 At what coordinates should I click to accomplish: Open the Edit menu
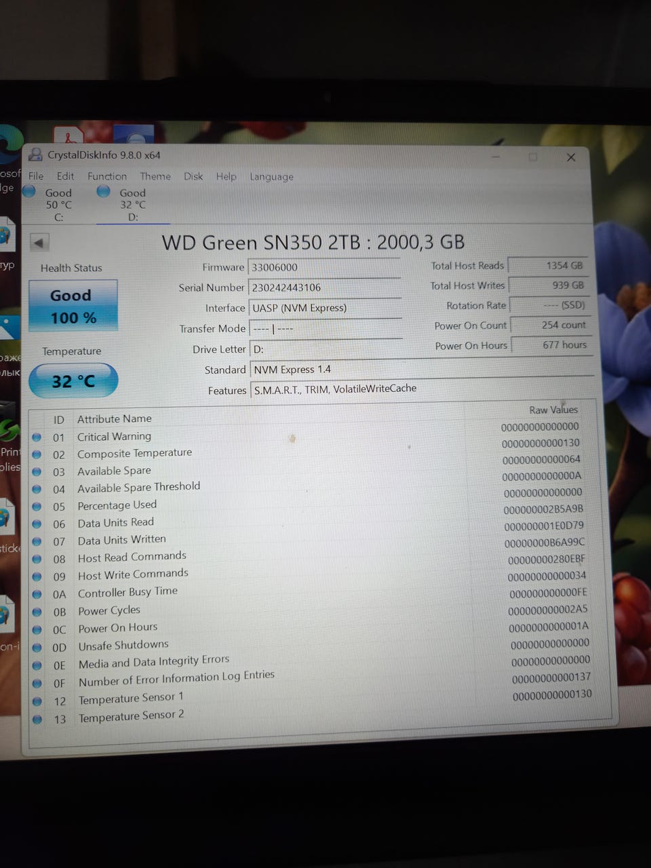[x=66, y=176]
